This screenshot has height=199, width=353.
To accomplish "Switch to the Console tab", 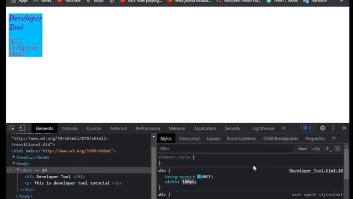I will pyautogui.click(x=69, y=128).
